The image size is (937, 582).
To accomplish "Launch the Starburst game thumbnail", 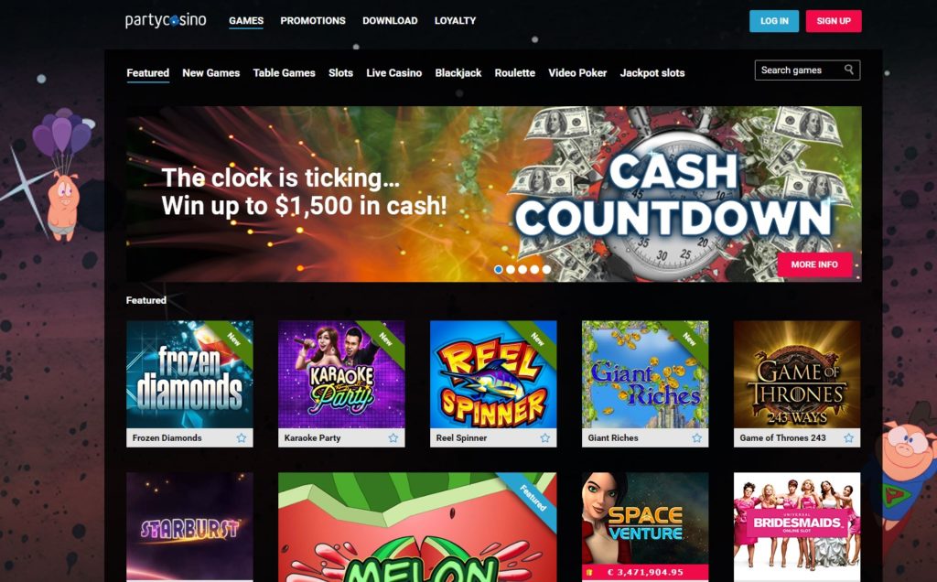I will pos(189,527).
